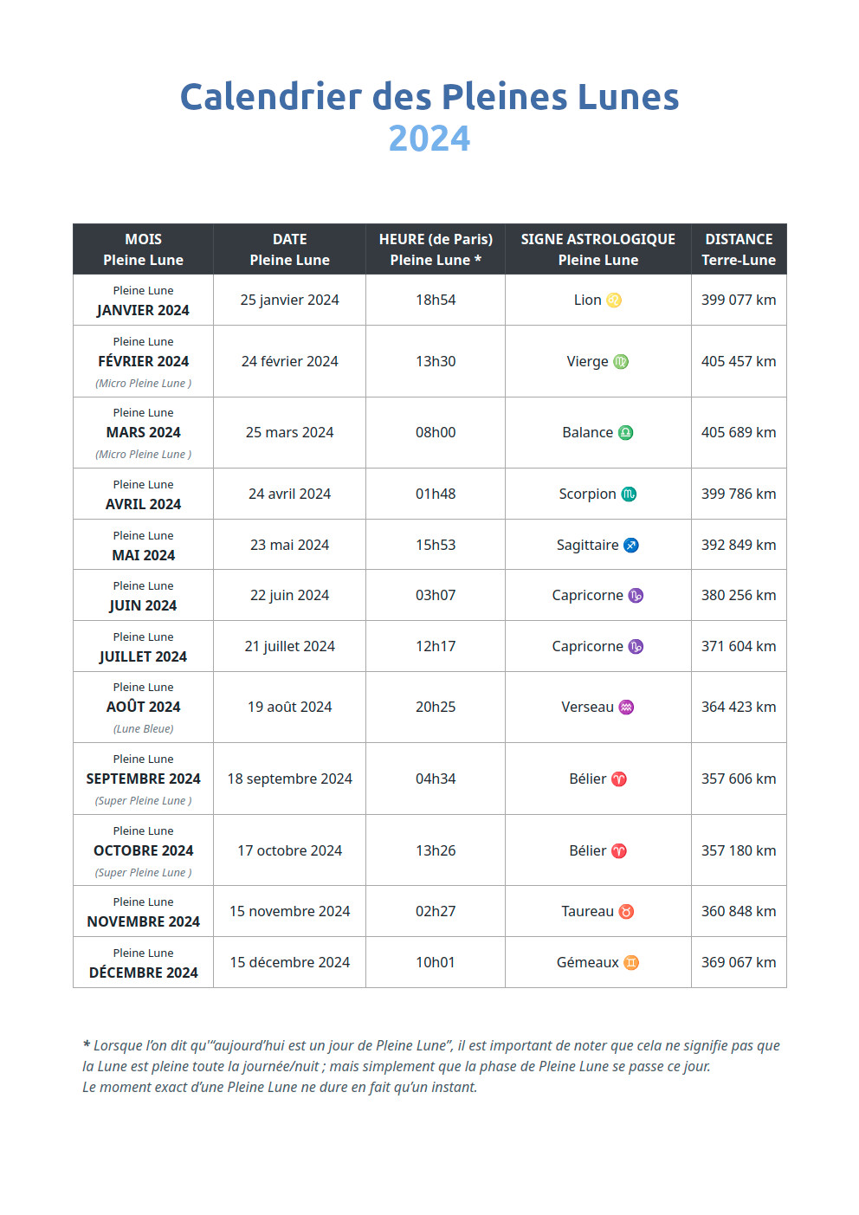Select the Balance zodiac icon
Viewport: 859px width, 1215px height.
pyautogui.click(x=625, y=433)
